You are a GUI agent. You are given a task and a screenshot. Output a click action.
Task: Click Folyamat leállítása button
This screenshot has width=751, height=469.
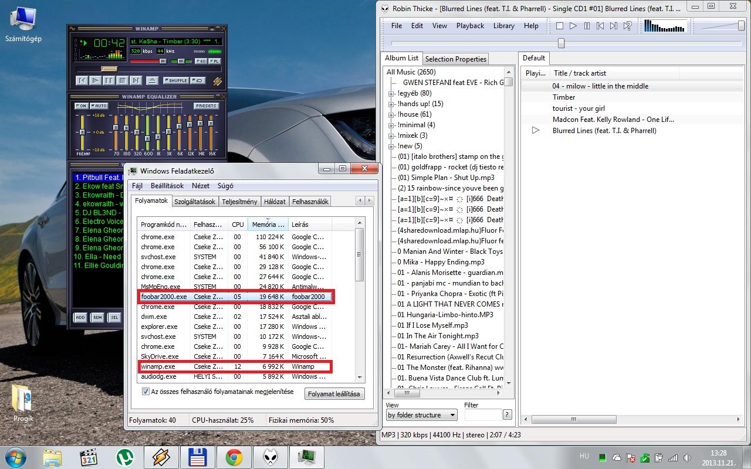(x=334, y=394)
